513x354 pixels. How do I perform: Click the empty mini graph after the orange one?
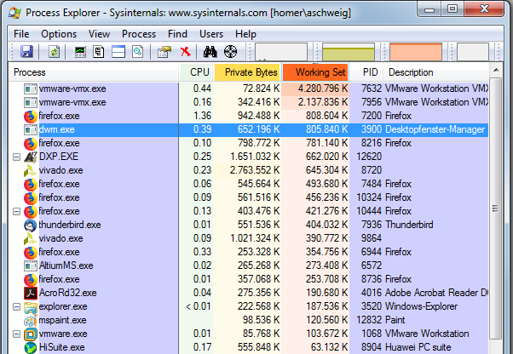pyautogui.click(x=473, y=52)
